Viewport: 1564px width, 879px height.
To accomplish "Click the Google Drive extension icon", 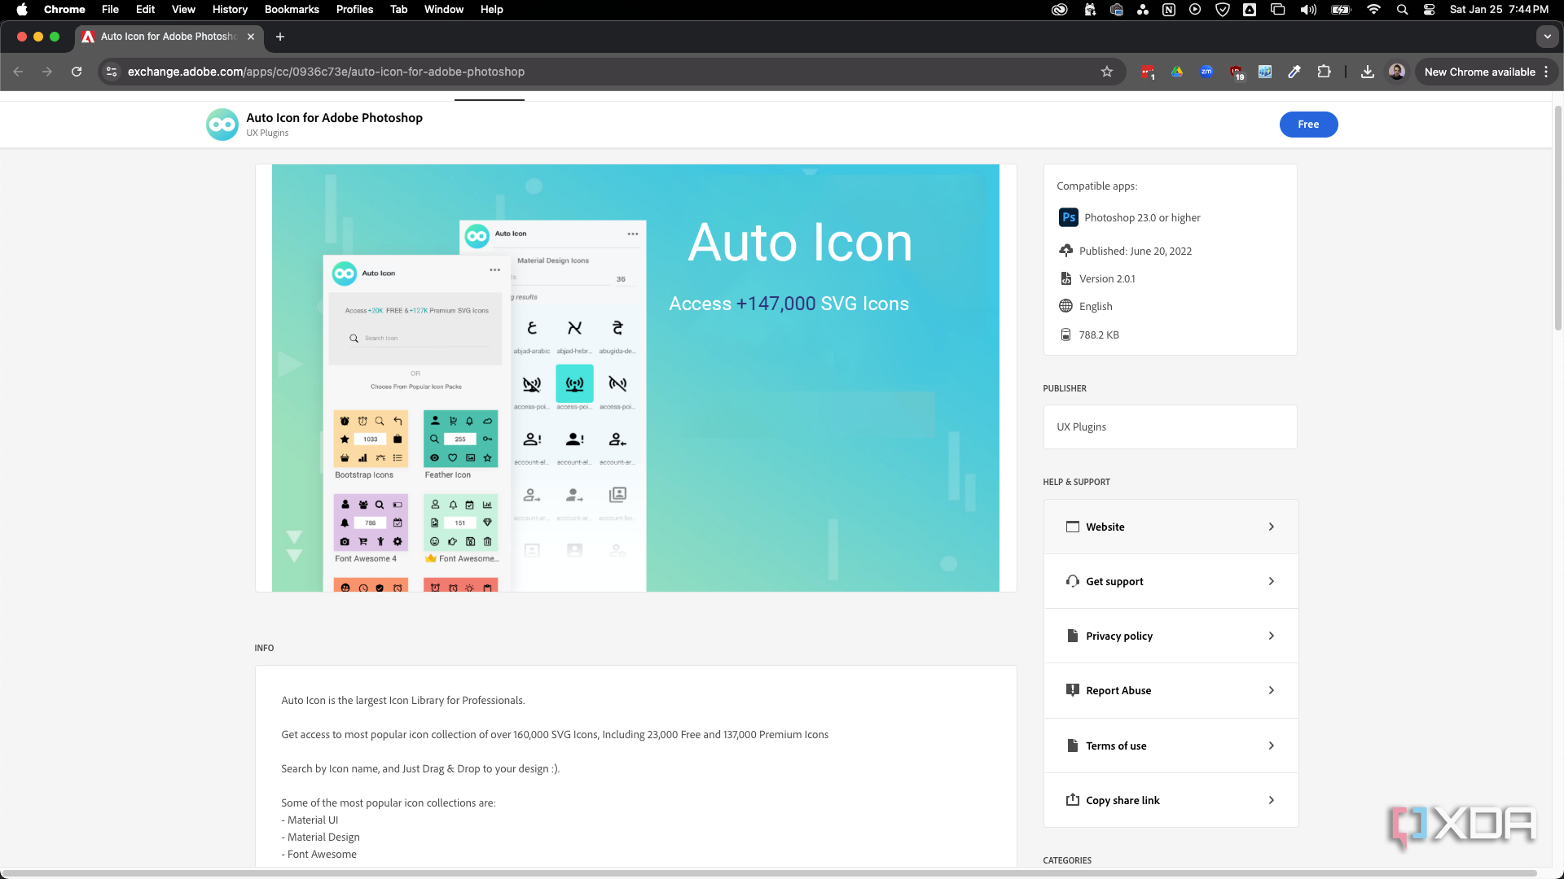I will [x=1177, y=72].
